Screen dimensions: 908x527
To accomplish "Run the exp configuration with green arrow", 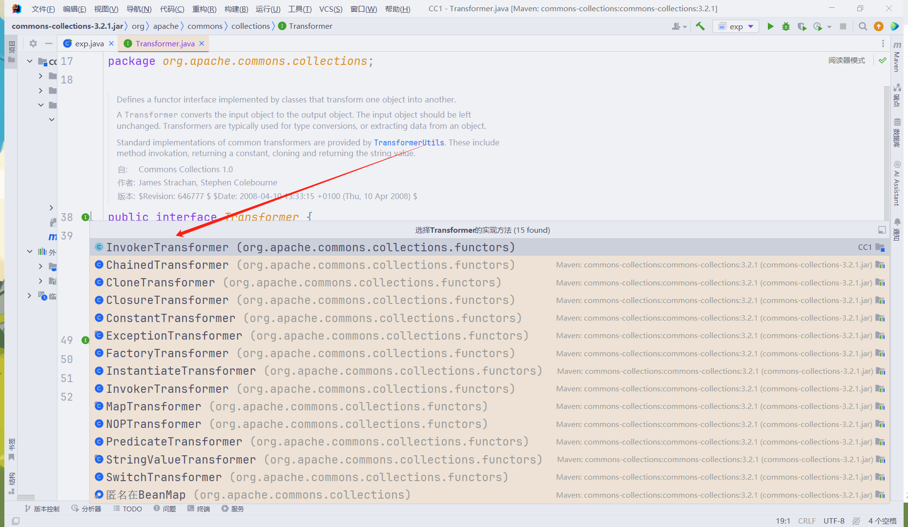I will tap(770, 26).
